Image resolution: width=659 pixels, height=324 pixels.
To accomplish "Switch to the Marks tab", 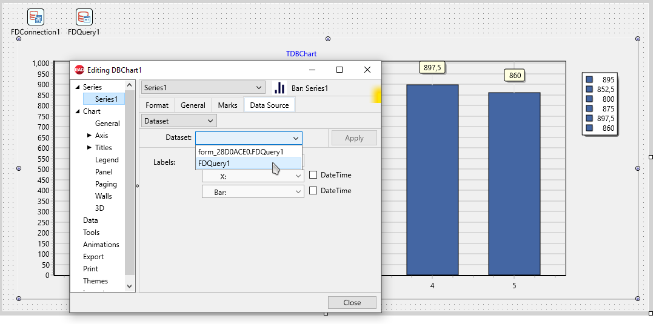I will click(x=228, y=105).
